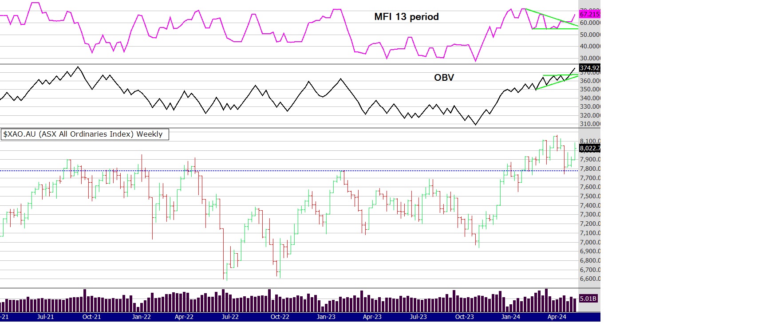Click the 7,400 price axis label
The height and width of the screenshot is (334, 770).
click(x=590, y=205)
